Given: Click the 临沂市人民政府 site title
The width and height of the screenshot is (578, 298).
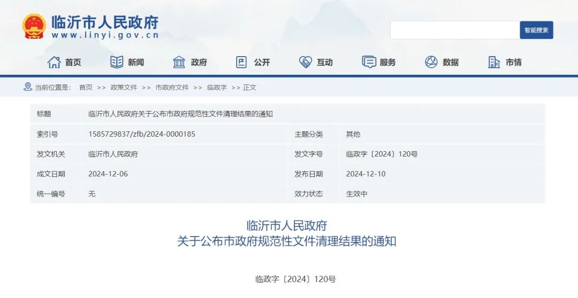Looking at the screenshot, I should (x=105, y=22).
